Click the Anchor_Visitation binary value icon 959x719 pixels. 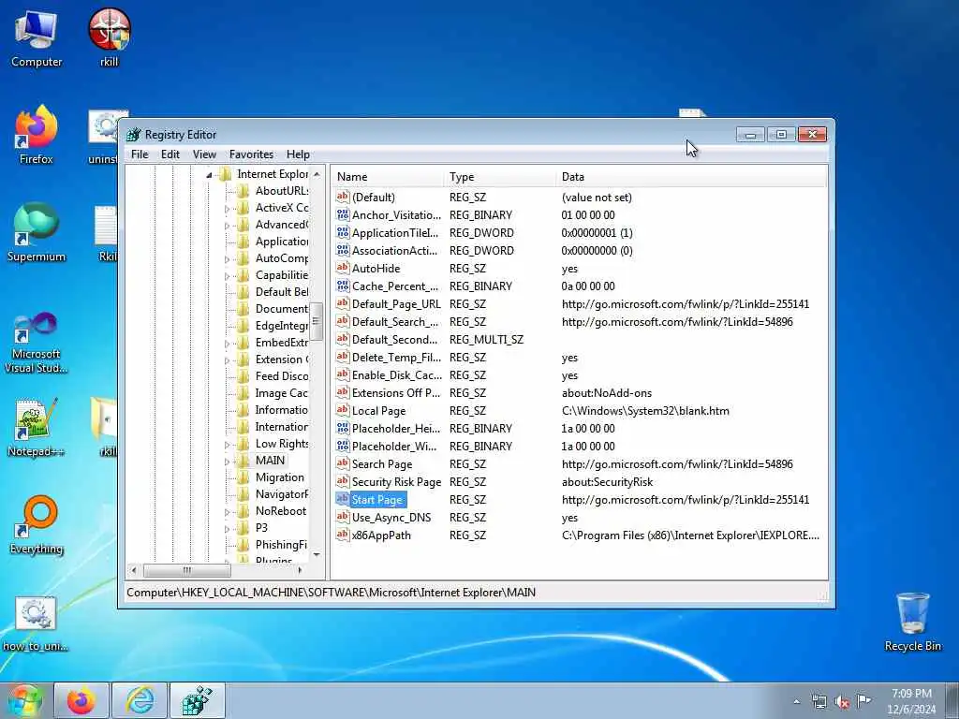pos(343,214)
